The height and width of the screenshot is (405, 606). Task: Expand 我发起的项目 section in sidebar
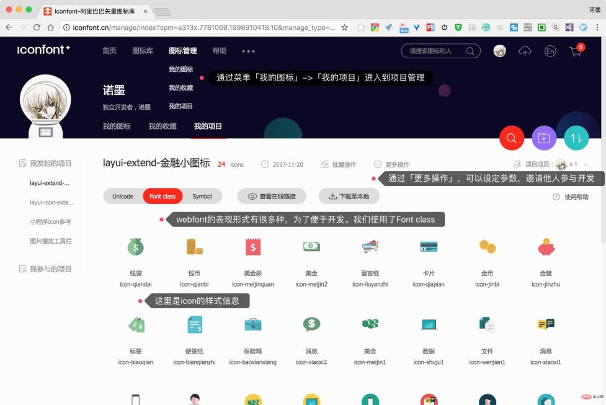(x=45, y=164)
